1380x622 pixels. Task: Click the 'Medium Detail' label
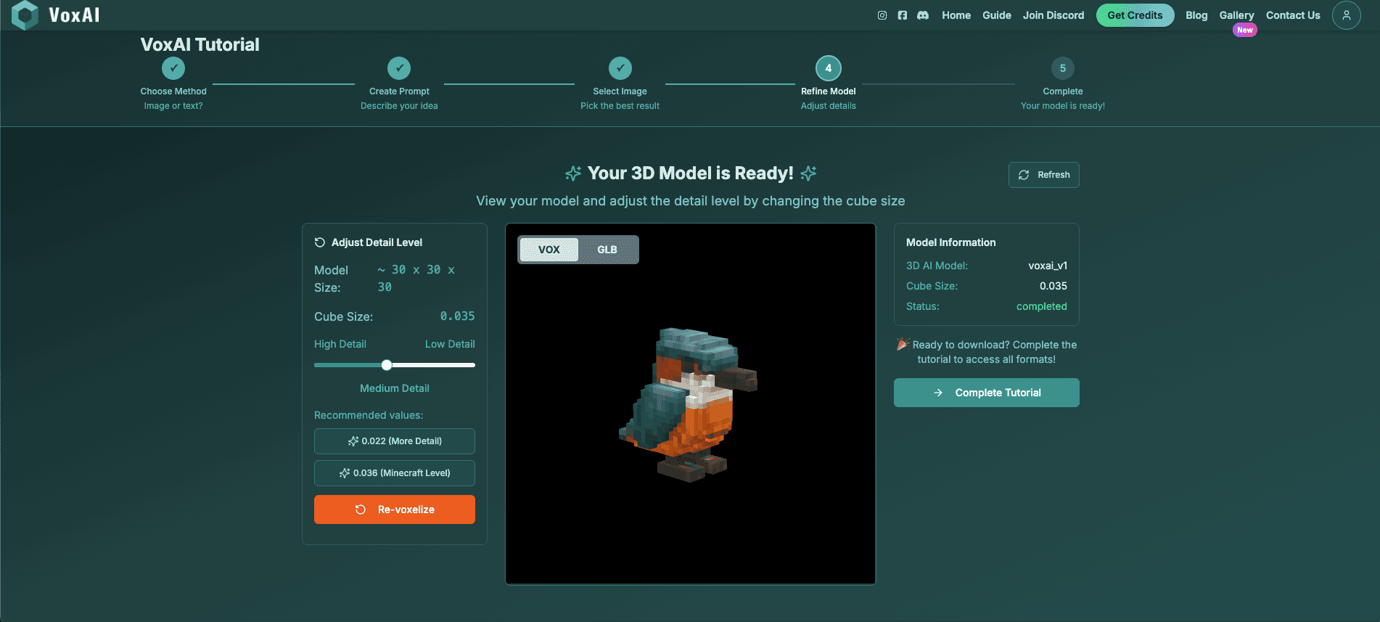395,388
